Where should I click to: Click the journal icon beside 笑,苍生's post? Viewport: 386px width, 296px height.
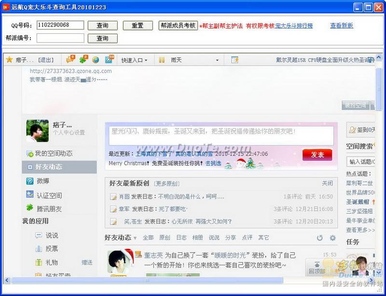(x=113, y=221)
